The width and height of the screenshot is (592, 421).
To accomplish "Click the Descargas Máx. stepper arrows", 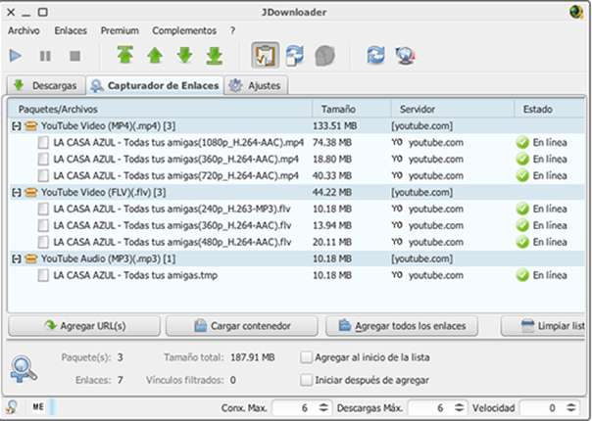I will click(459, 408).
